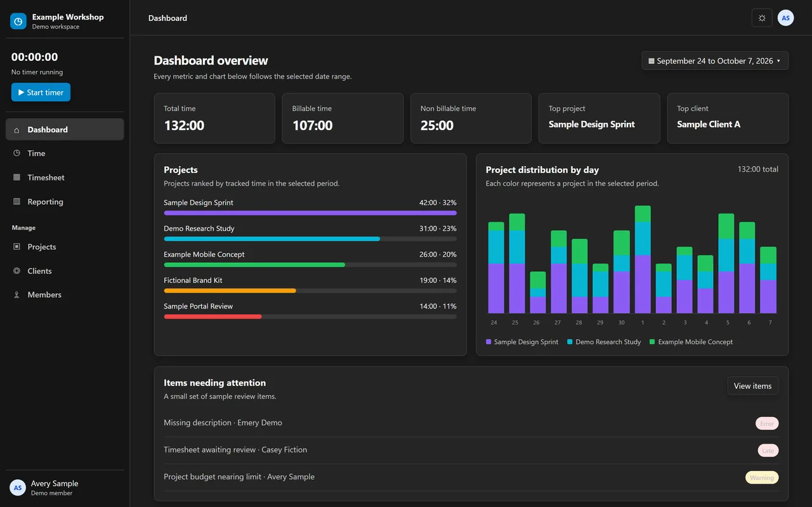Click the purple Sample Design Sprint legend swatch
The image size is (812, 507).
click(488, 342)
